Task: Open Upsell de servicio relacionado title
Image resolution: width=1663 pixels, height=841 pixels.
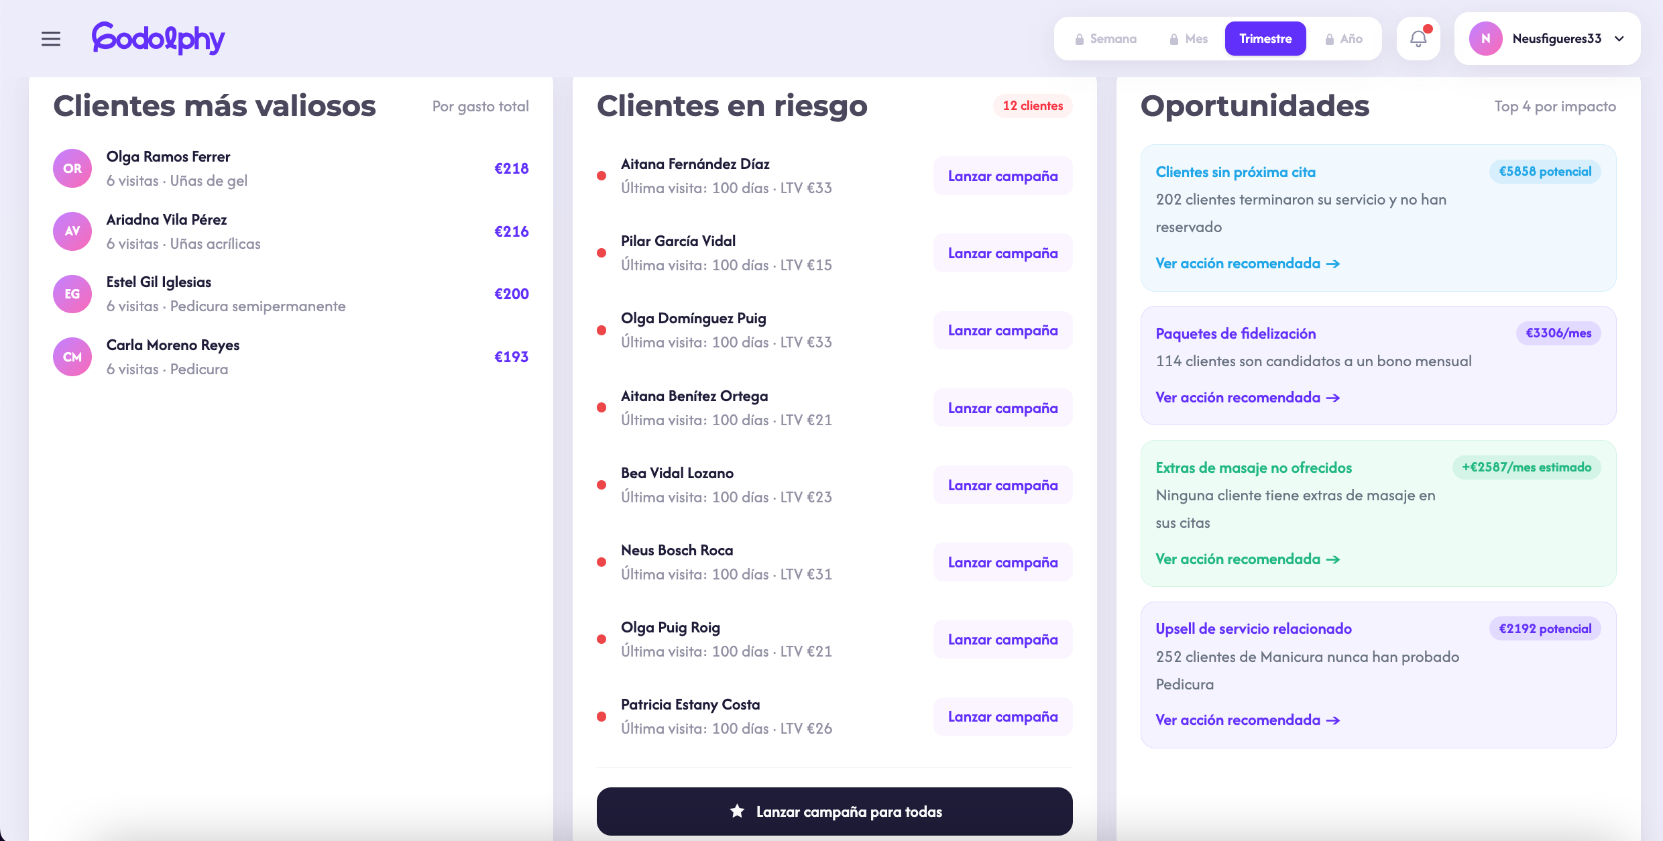Action: click(1254, 629)
